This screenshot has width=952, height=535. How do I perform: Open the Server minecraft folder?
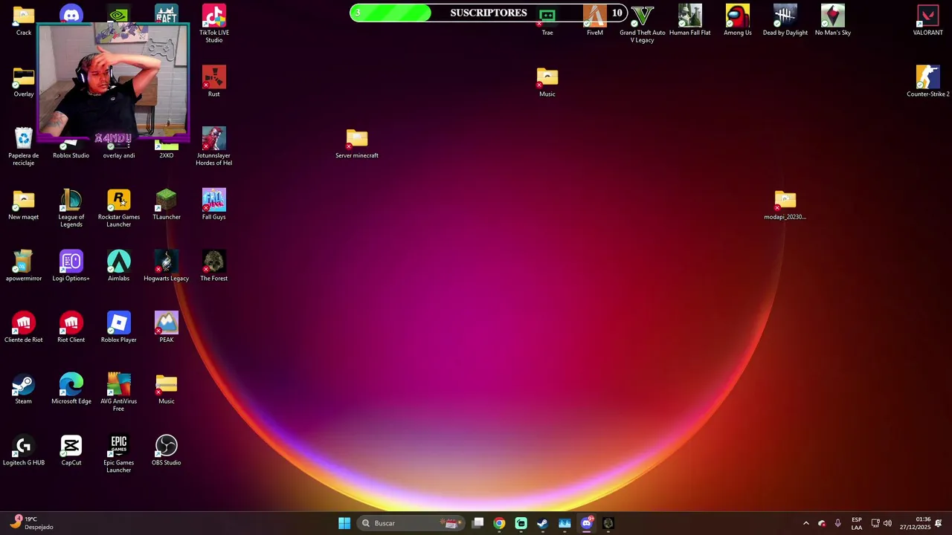(x=357, y=143)
